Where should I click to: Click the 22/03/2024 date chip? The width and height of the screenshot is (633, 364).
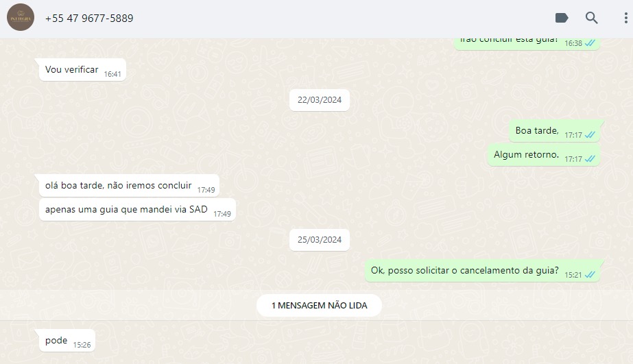320,100
